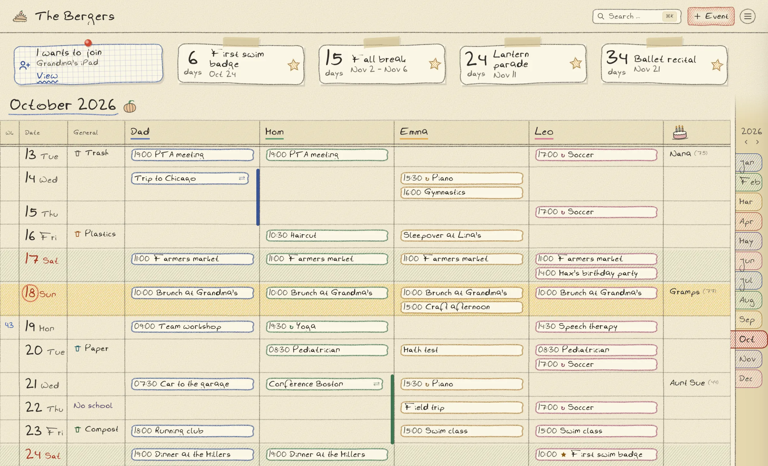Click multi-day arrows icon on Trip to Chicago
Image resolution: width=768 pixels, height=466 pixels.
(x=242, y=178)
